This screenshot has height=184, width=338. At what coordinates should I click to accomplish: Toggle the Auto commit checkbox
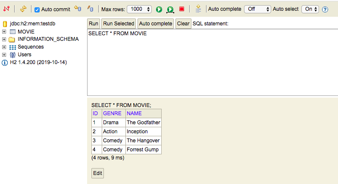[x=37, y=9]
